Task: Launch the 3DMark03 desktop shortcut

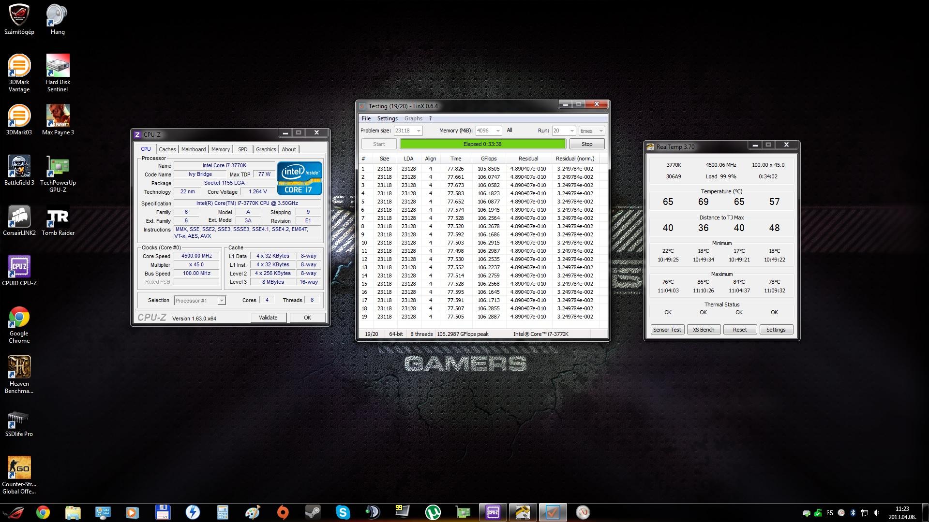Action: point(19,120)
